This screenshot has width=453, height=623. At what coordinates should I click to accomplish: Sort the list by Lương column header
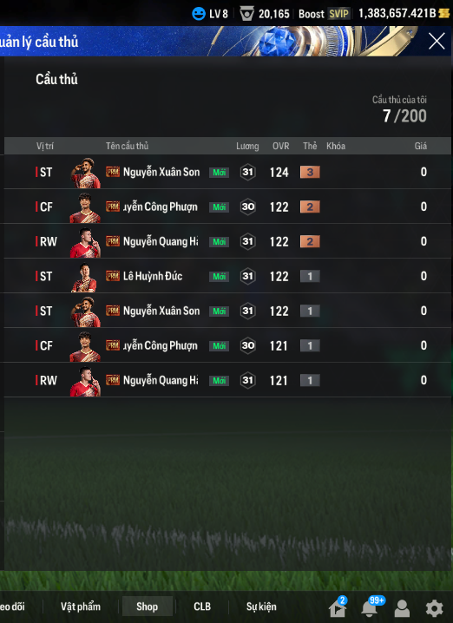(x=247, y=147)
